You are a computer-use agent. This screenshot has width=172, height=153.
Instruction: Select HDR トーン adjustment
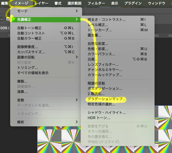click(118, 118)
